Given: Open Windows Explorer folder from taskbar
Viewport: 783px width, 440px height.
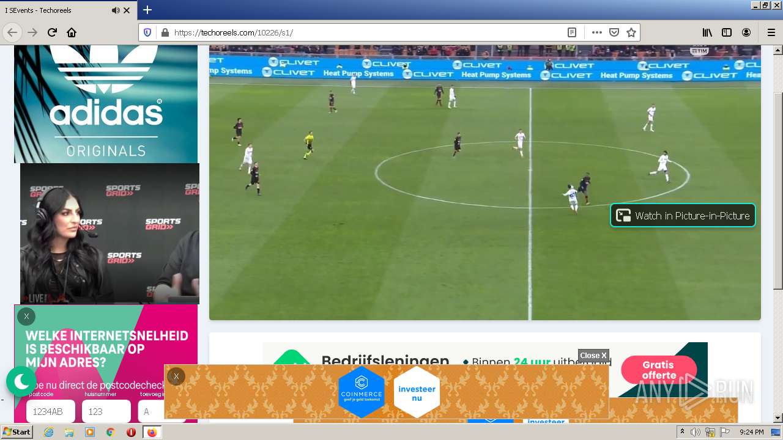Looking at the screenshot, I should click(69, 432).
